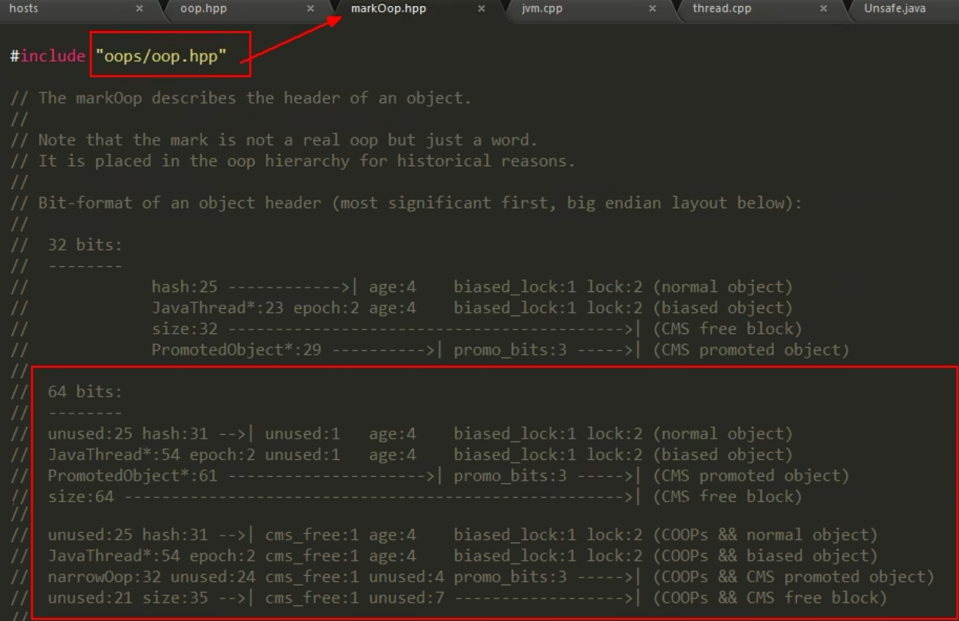This screenshot has height=621, width=959.
Task: Open the thread.cpp tab
Action: pos(722,8)
